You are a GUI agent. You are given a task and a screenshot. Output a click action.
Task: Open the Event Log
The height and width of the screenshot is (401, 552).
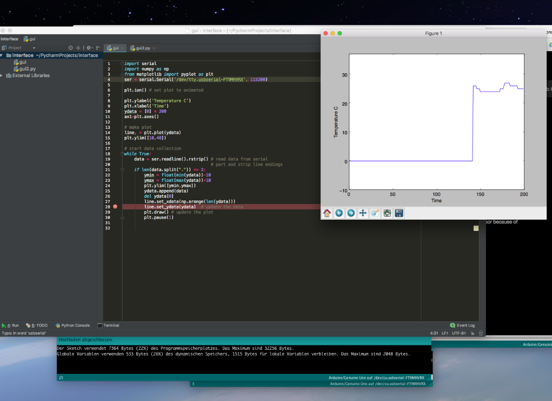point(462,325)
